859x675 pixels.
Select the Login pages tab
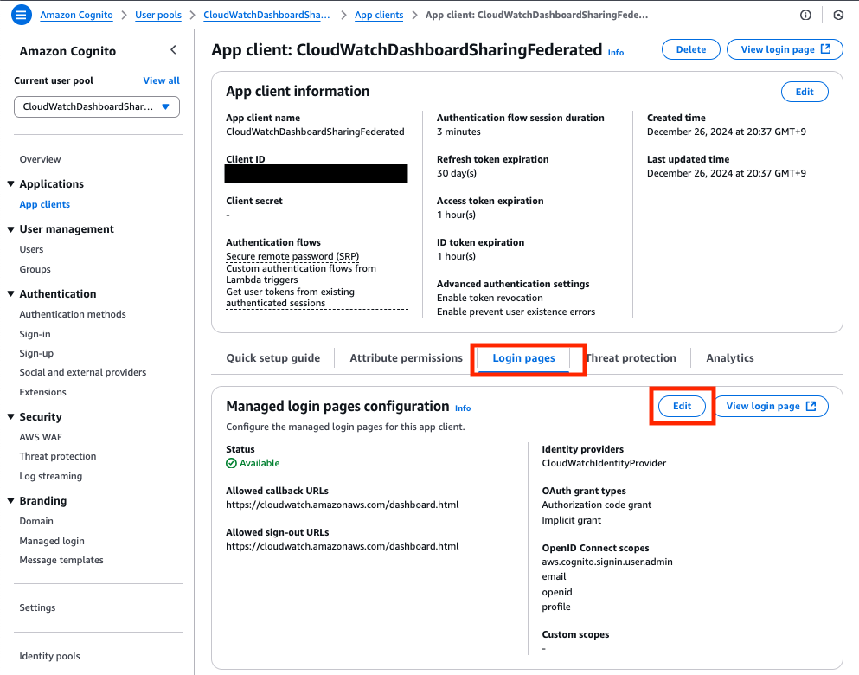pyautogui.click(x=523, y=357)
